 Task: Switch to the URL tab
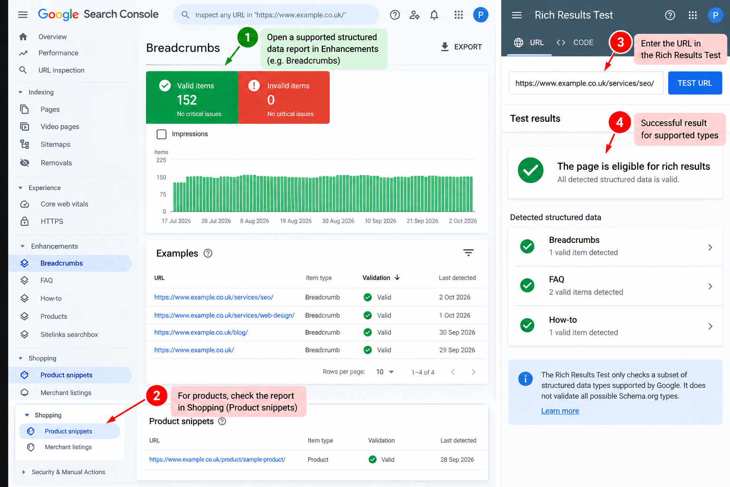529,42
